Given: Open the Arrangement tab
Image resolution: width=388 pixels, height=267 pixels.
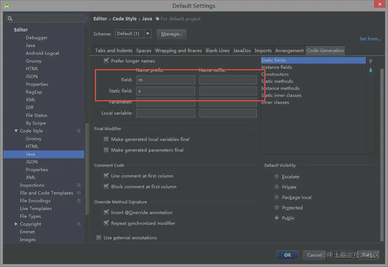Looking at the screenshot, I should (289, 50).
